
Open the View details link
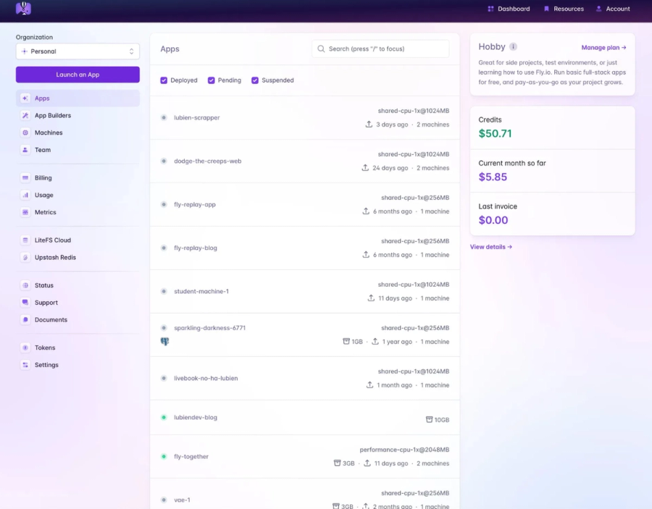click(x=491, y=247)
